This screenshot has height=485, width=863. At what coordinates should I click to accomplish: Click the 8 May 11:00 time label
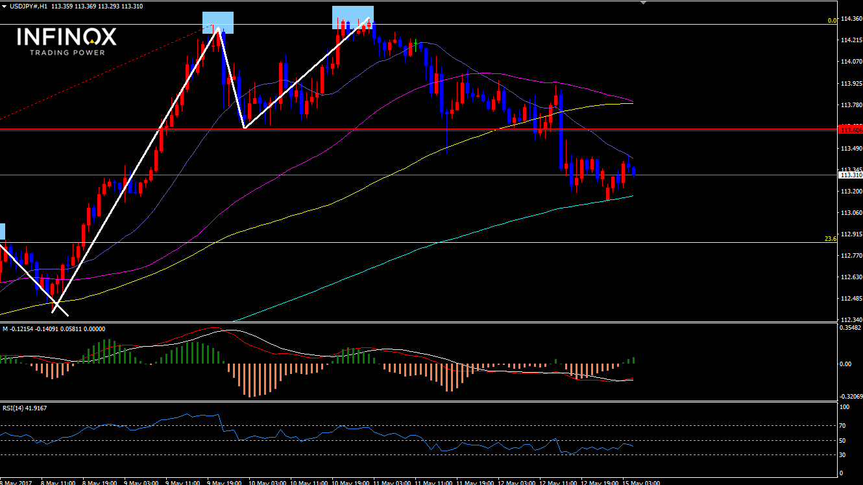pyautogui.click(x=58, y=482)
